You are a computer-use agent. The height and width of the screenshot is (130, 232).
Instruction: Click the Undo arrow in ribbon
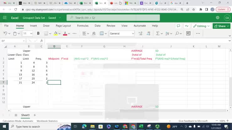click(x=5, y=33)
